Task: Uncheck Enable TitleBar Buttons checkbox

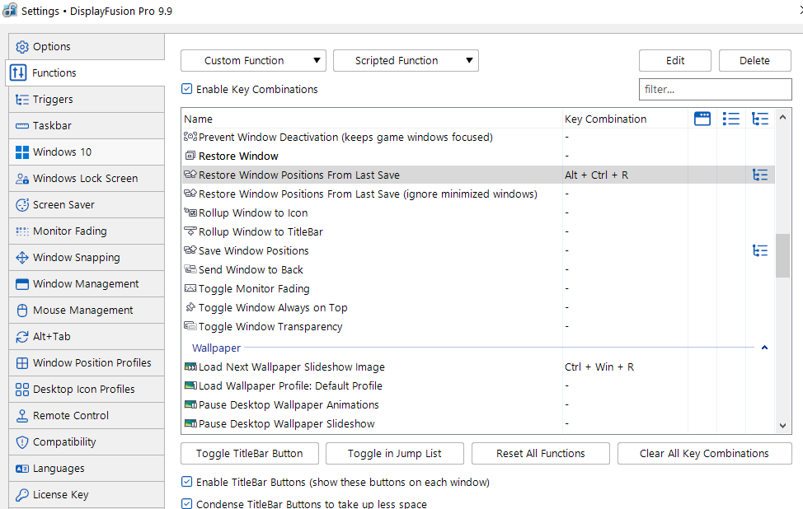Action: [x=187, y=482]
